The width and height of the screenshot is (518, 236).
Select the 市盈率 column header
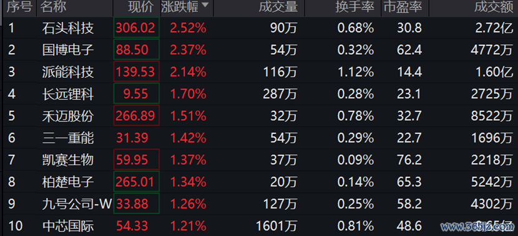pos(403,7)
